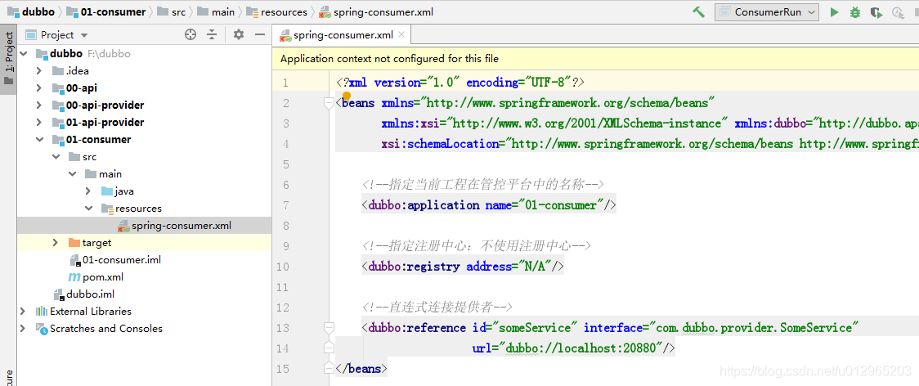
Task: Fold the dubbo:reference tag at line 13
Action: 329,327
